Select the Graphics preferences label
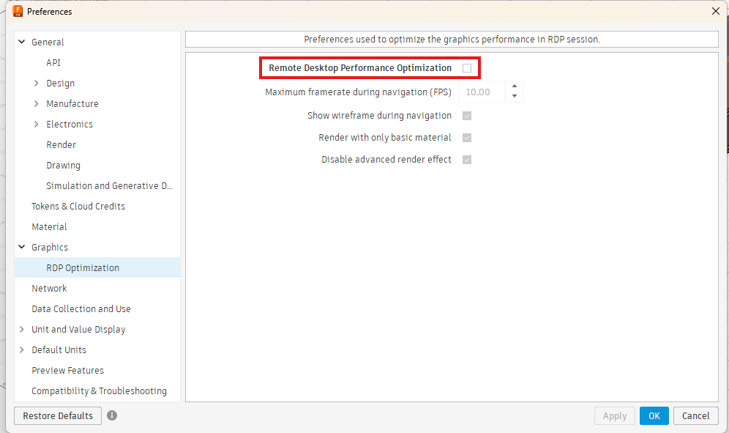This screenshot has width=729, height=433. 50,247
